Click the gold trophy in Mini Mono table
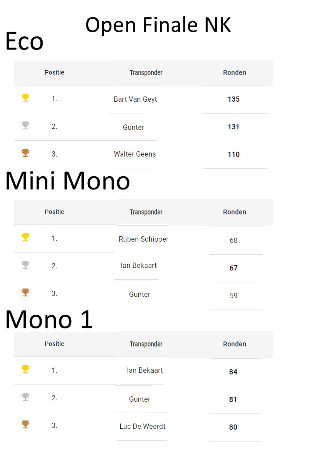The image size is (316, 456). [x=25, y=237]
